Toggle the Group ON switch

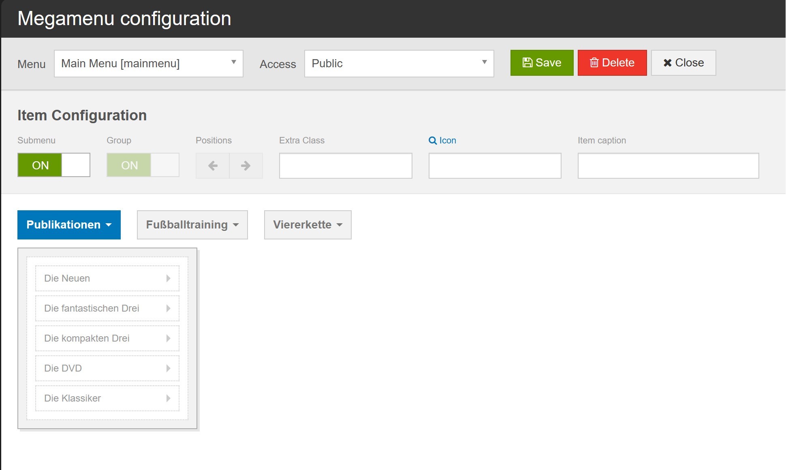[143, 165]
